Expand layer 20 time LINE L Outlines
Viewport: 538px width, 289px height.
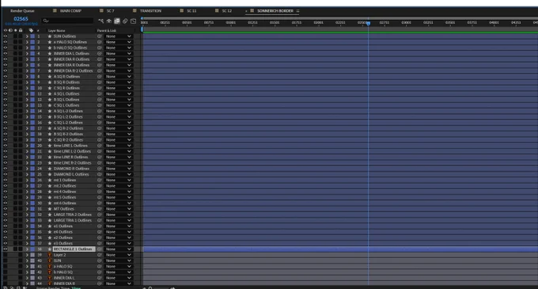point(27,146)
